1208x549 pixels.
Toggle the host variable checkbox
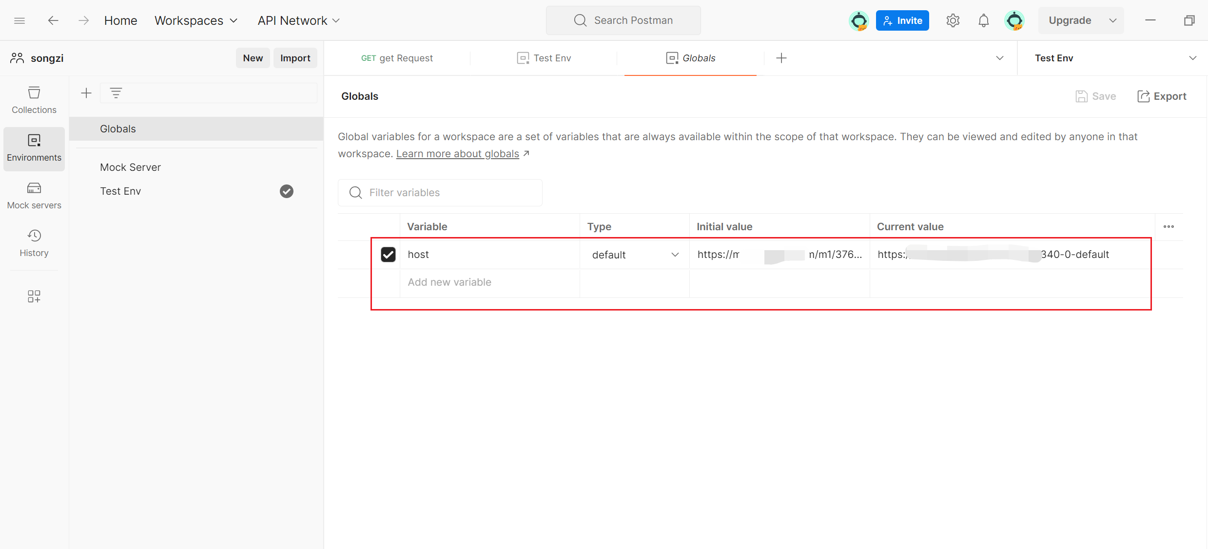click(388, 255)
